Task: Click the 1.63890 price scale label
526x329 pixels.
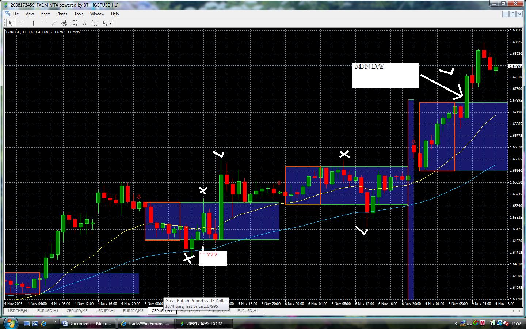Action: point(515,299)
